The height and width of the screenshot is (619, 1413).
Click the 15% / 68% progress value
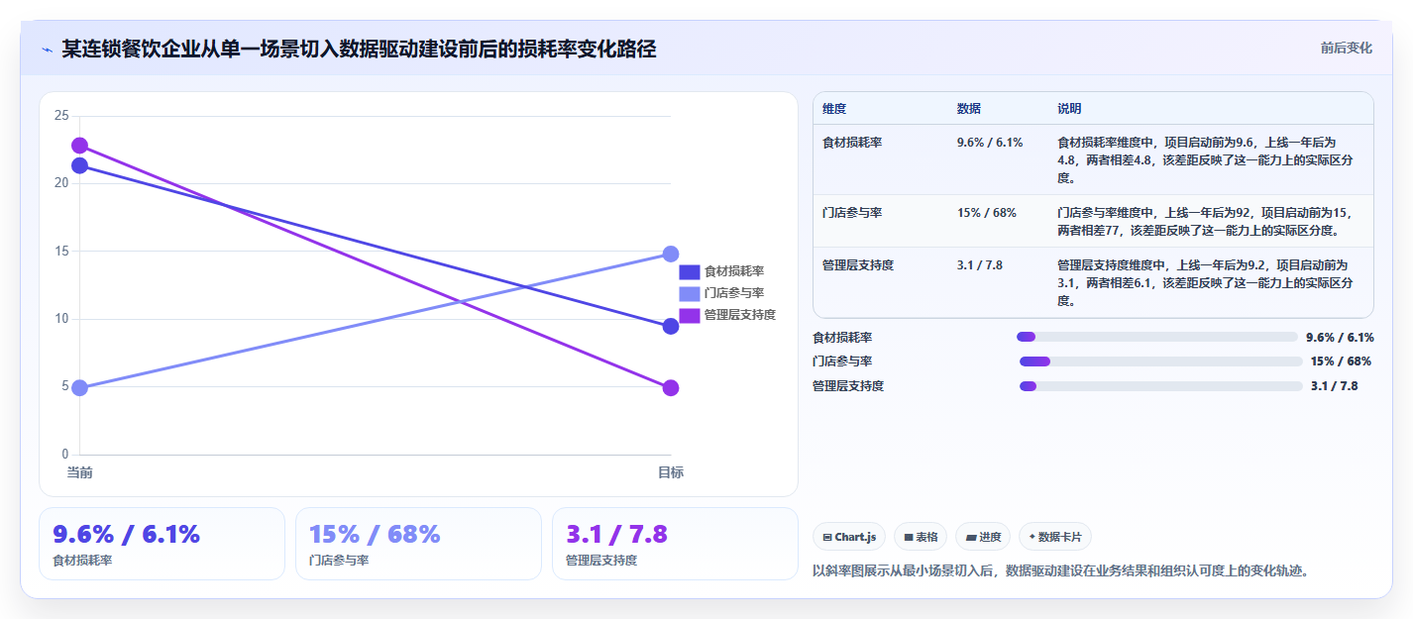click(x=1341, y=361)
